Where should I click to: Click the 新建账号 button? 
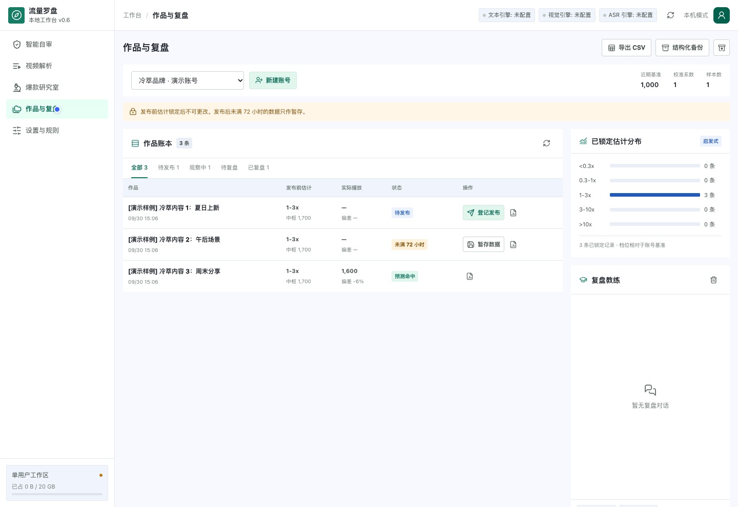pos(273,80)
